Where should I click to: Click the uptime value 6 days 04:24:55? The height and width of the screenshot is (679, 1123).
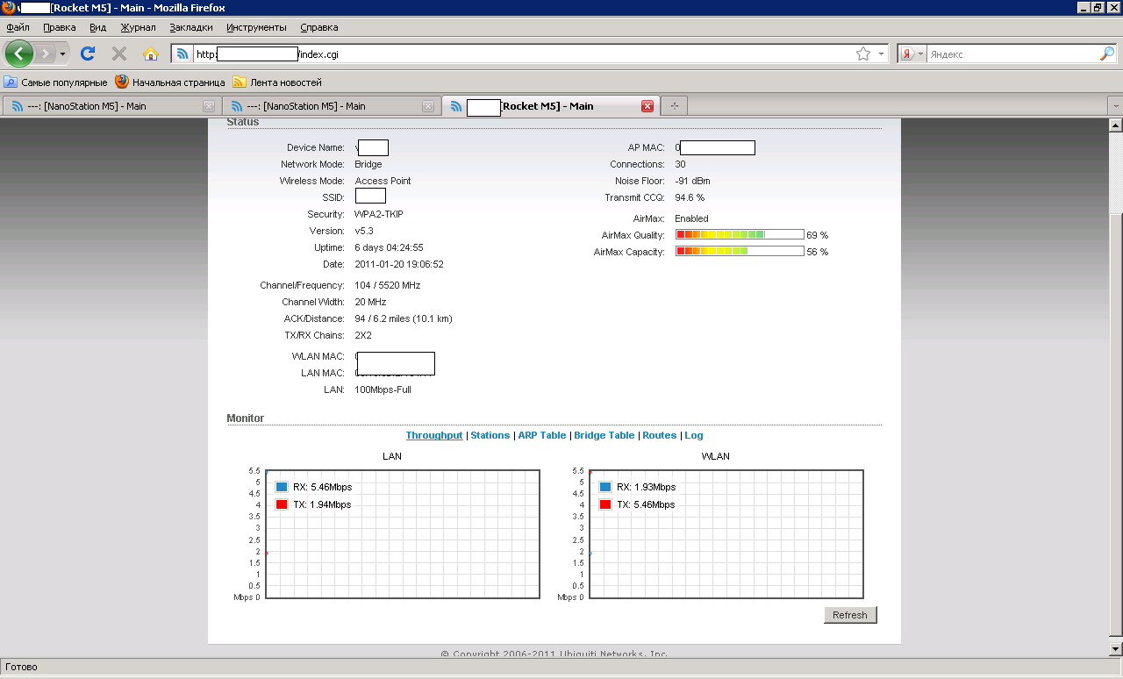click(389, 247)
